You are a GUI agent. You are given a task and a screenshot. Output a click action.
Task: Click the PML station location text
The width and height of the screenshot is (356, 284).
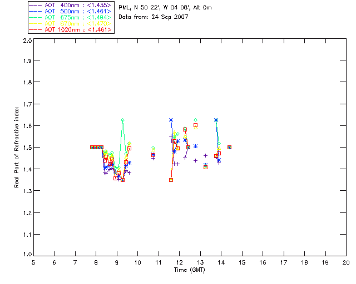[x=165, y=8]
